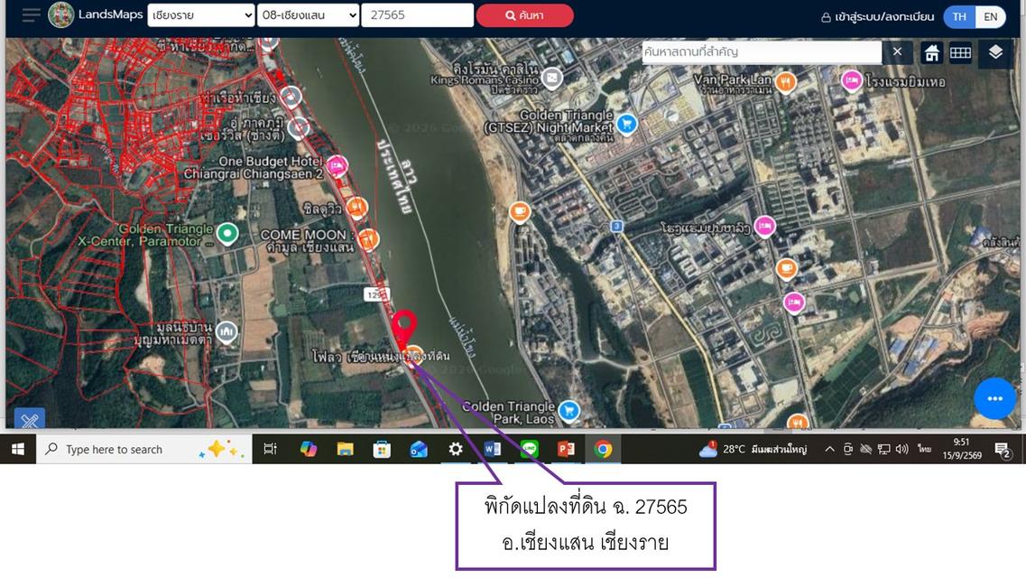Viewport: 1026px width, 578px height.
Task: Switch language to EN
Action: point(991,17)
